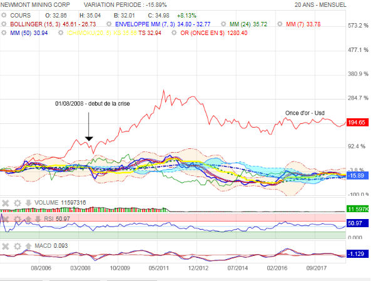This screenshot has height=281, width=373.
Task: Open gear settings for MM (50)
Action: coord(4,33)
